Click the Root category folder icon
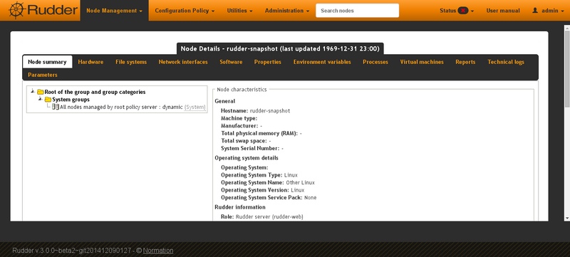This screenshot has width=570, height=257. tap(41, 93)
